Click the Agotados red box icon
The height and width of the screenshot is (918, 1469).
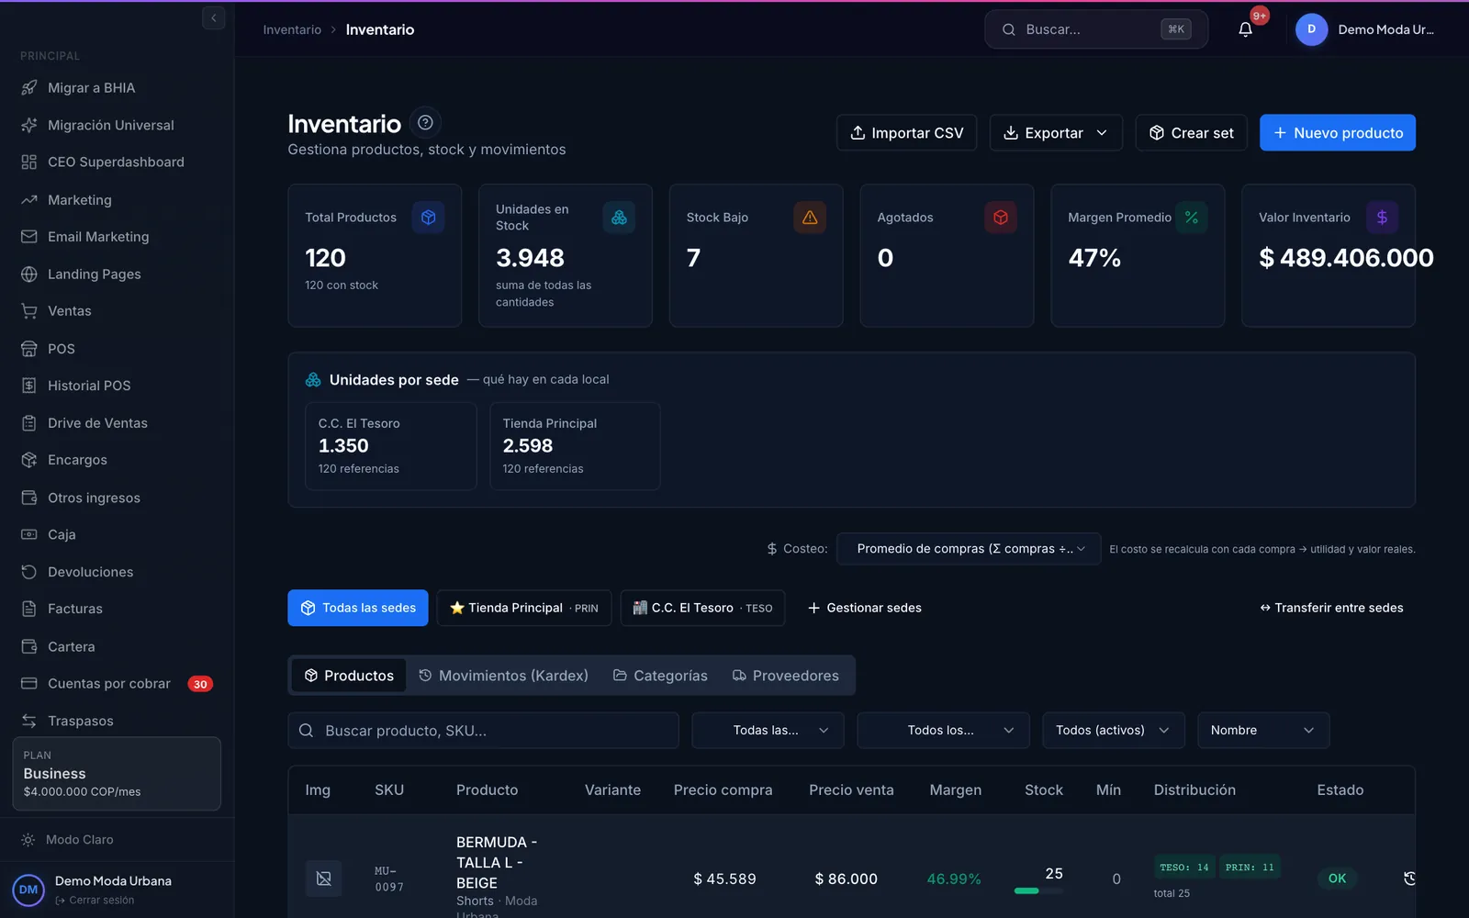(1001, 218)
